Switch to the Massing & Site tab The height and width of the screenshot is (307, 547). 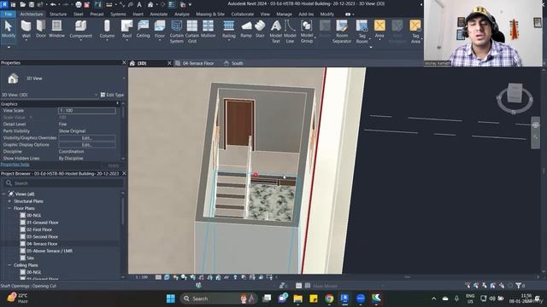210,14
